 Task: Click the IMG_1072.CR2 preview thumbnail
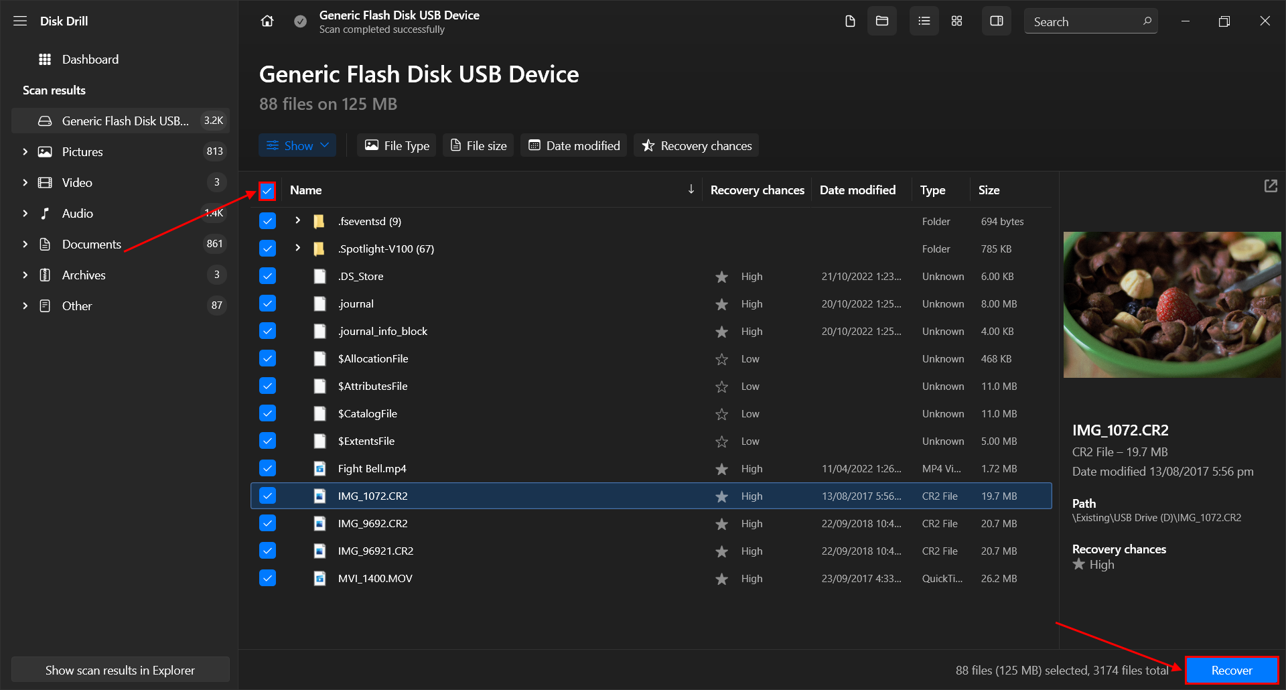point(1172,305)
